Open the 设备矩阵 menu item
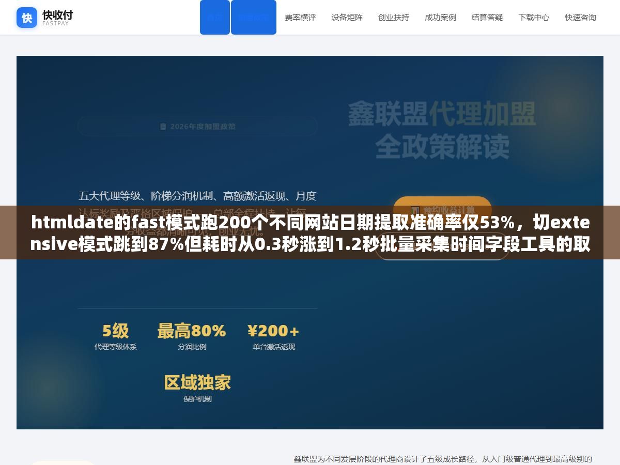The image size is (620, 465). coord(347,17)
